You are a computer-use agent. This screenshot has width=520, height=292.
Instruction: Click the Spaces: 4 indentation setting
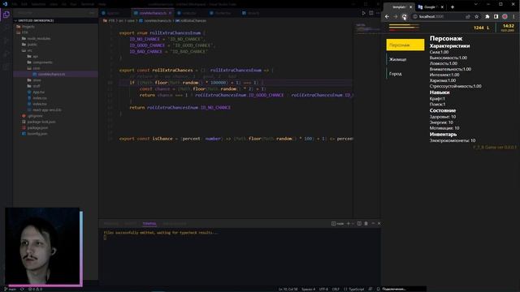(x=308, y=289)
